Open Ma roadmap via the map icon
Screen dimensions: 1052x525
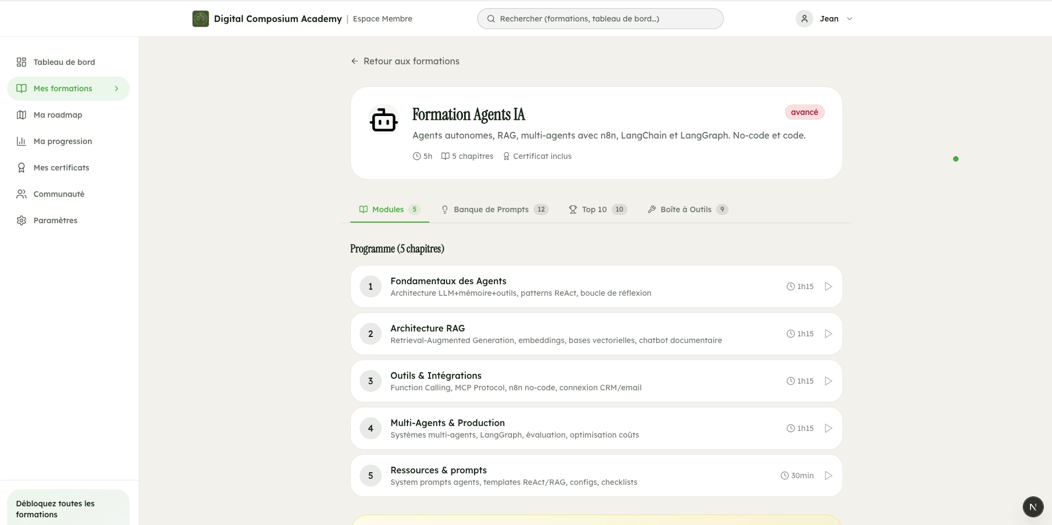21,114
